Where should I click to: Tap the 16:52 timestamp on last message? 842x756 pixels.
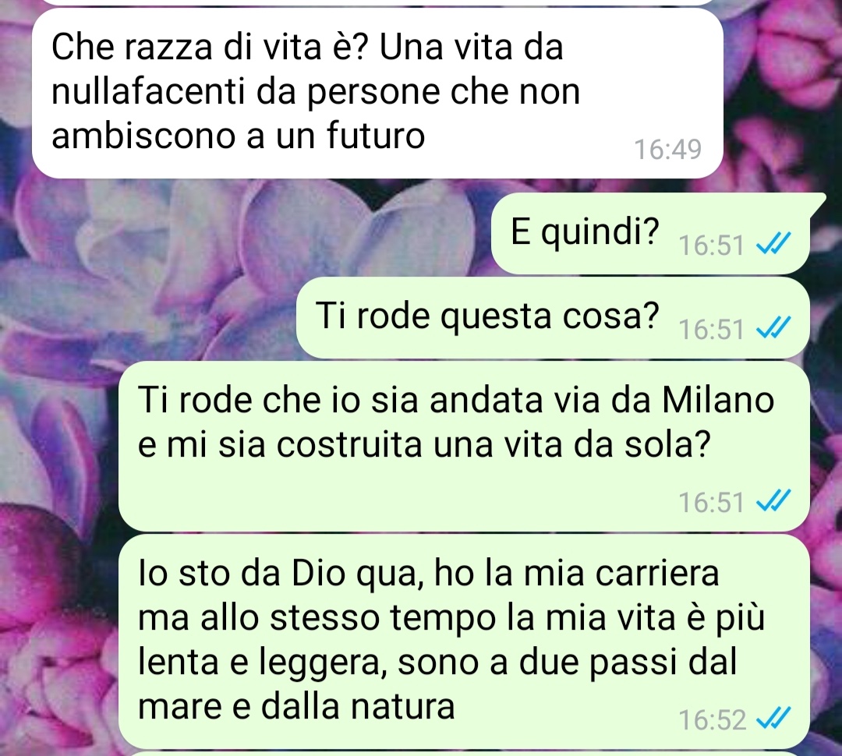[x=712, y=720]
